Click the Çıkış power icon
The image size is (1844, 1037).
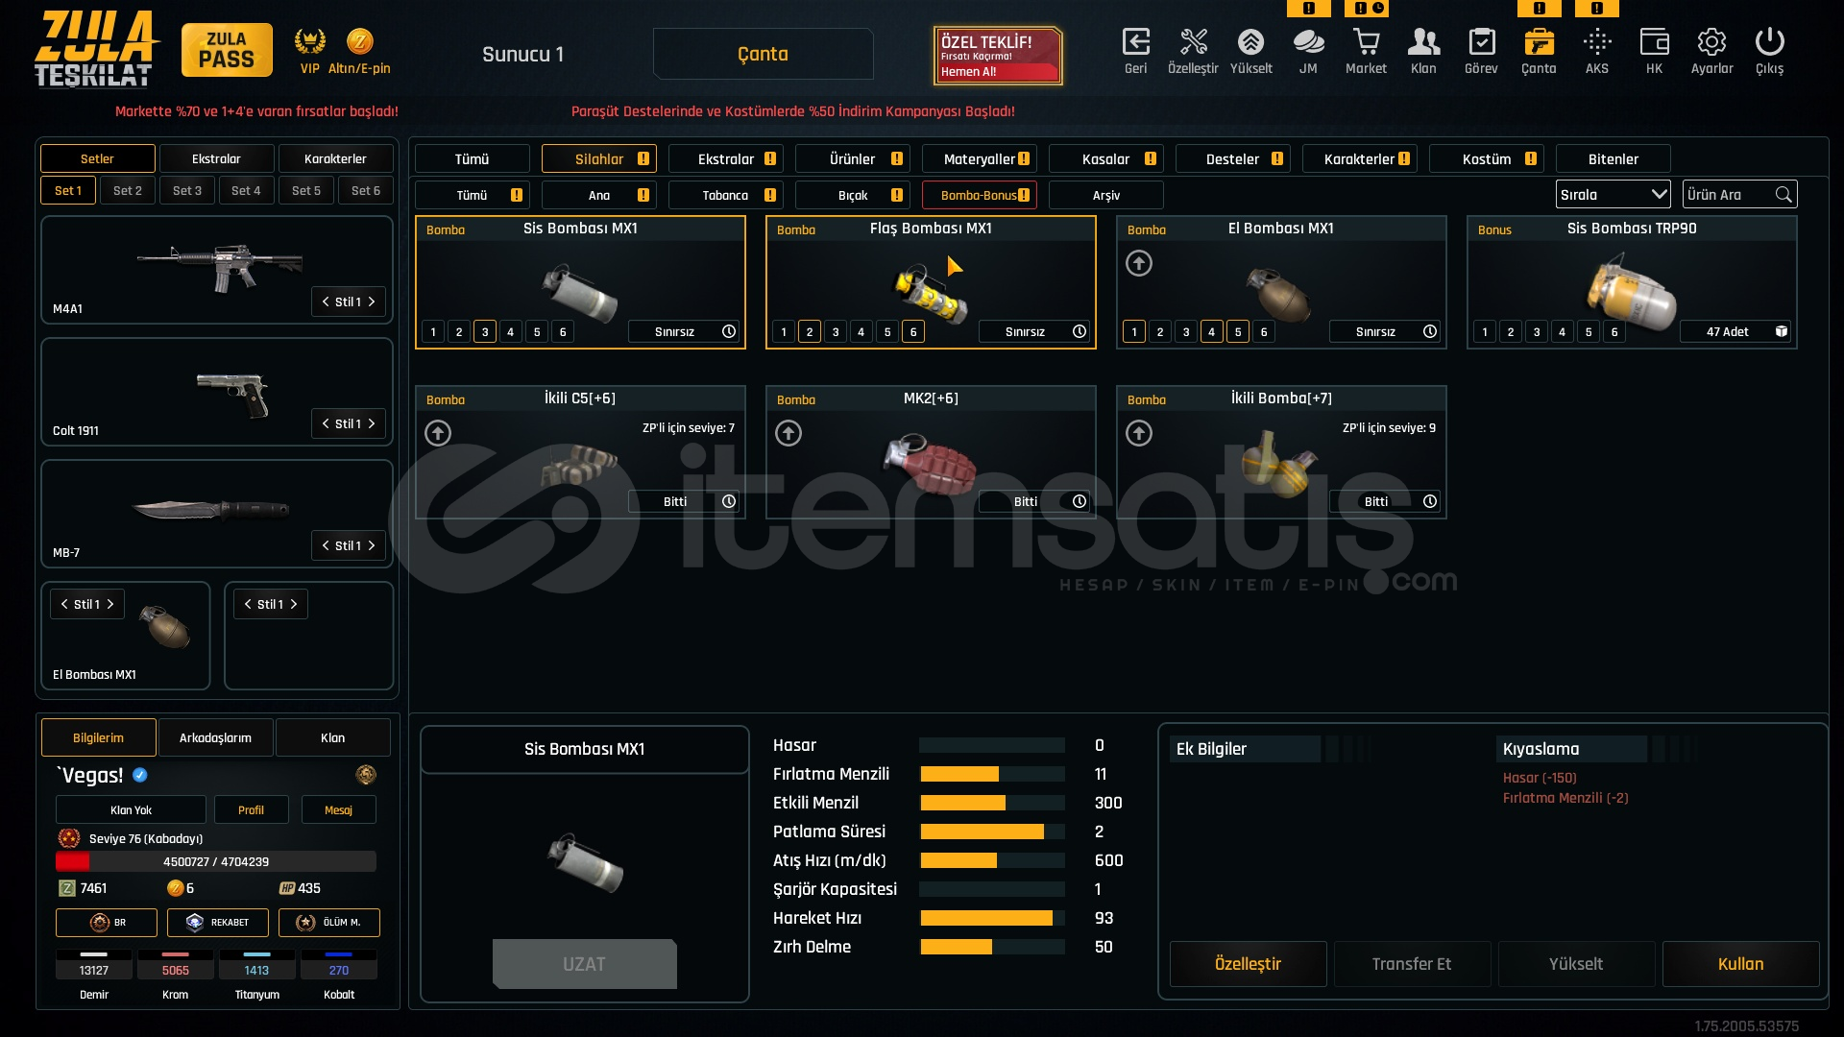(x=1769, y=42)
